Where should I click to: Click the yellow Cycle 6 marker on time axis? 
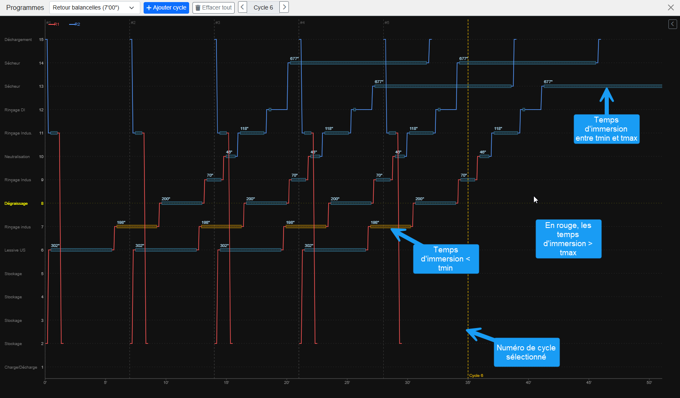click(x=476, y=376)
